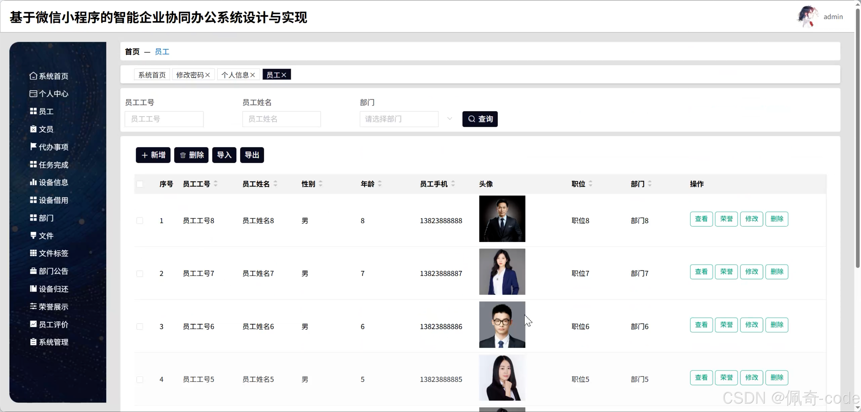This screenshot has width=861, height=412.
Task: Sort table by 年龄 column arrows
Action: pos(380,183)
